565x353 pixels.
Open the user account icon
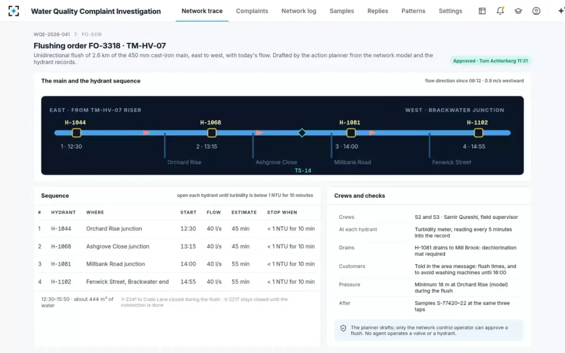point(536,11)
